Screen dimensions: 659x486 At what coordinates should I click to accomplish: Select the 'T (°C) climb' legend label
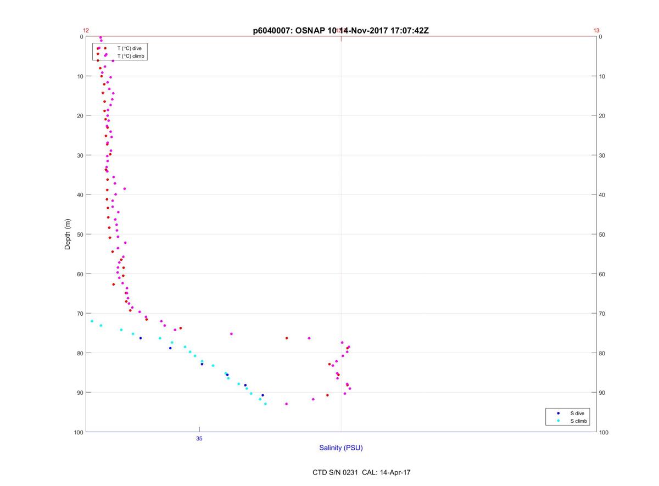pyautogui.click(x=131, y=56)
